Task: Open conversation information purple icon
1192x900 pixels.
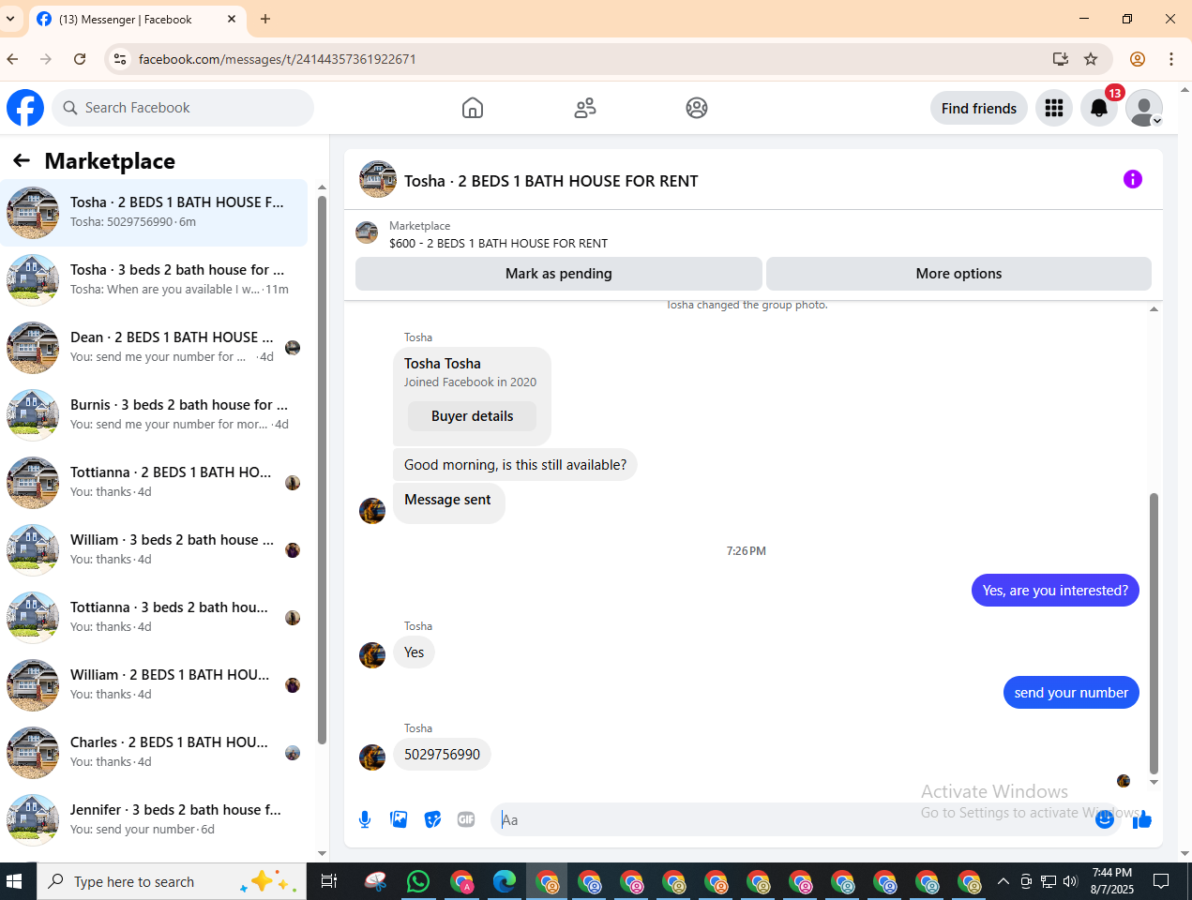Action: (x=1133, y=179)
